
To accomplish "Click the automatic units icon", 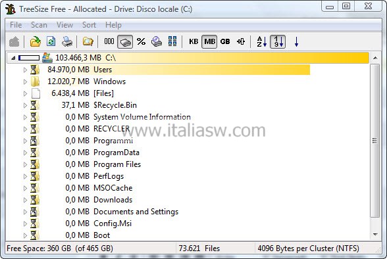I will [x=241, y=41].
